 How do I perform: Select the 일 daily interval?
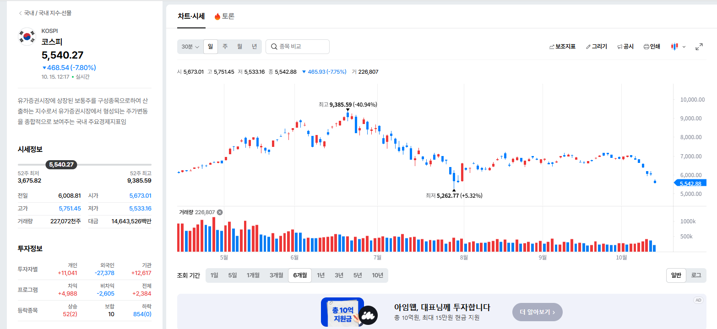(211, 47)
